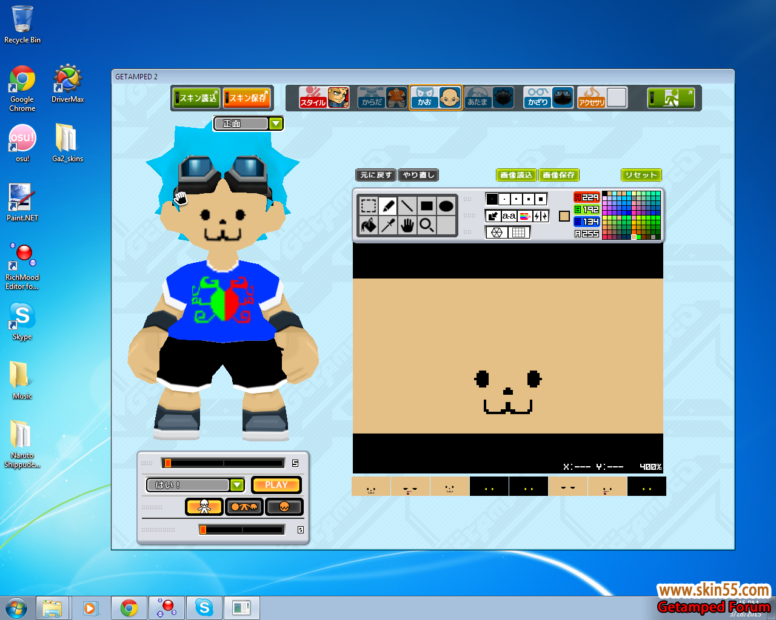This screenshot has width=776, height=620.
Task: Click the red R value 229 field
Action: point(587,197)
